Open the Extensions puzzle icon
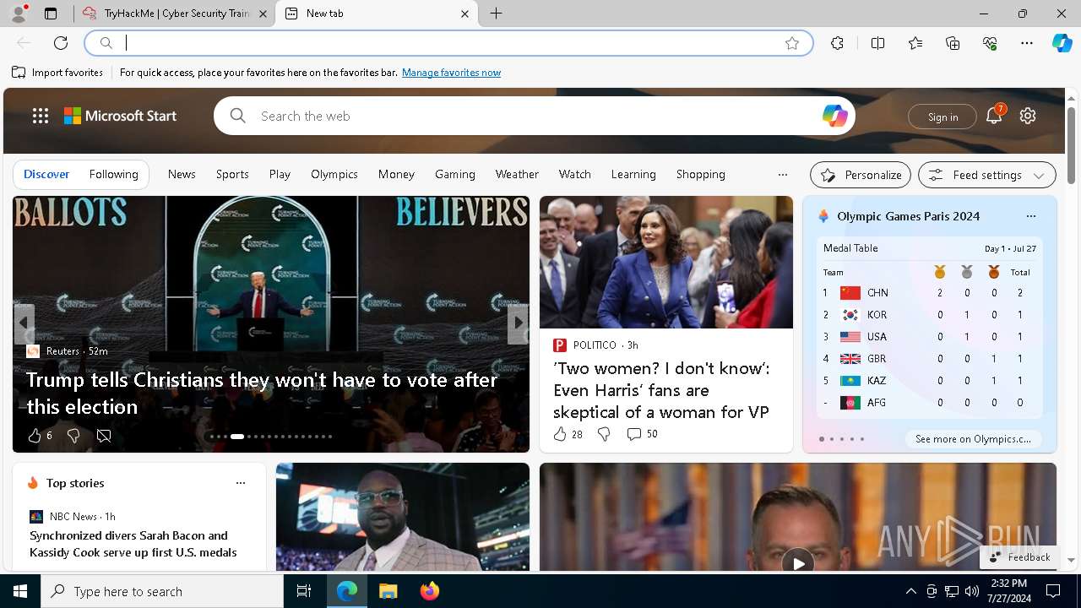The width and height of the screenshot is (1081, 608). tap(837, 43)
